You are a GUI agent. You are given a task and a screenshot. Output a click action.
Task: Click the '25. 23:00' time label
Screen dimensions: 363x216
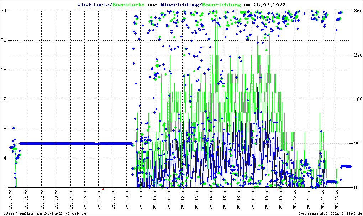click(x=337, y=199)
